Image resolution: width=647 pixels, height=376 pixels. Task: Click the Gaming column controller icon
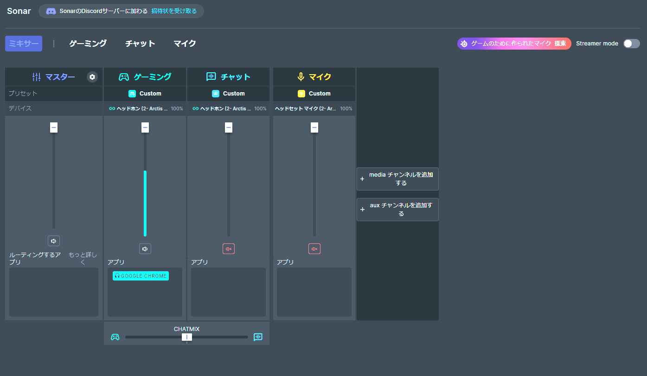[124, 77]
